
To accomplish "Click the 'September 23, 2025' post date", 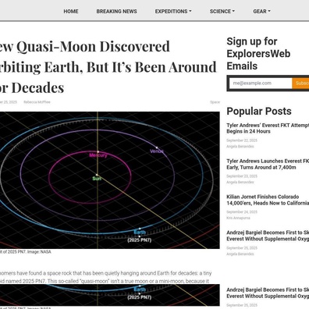I will click(242, 176).
